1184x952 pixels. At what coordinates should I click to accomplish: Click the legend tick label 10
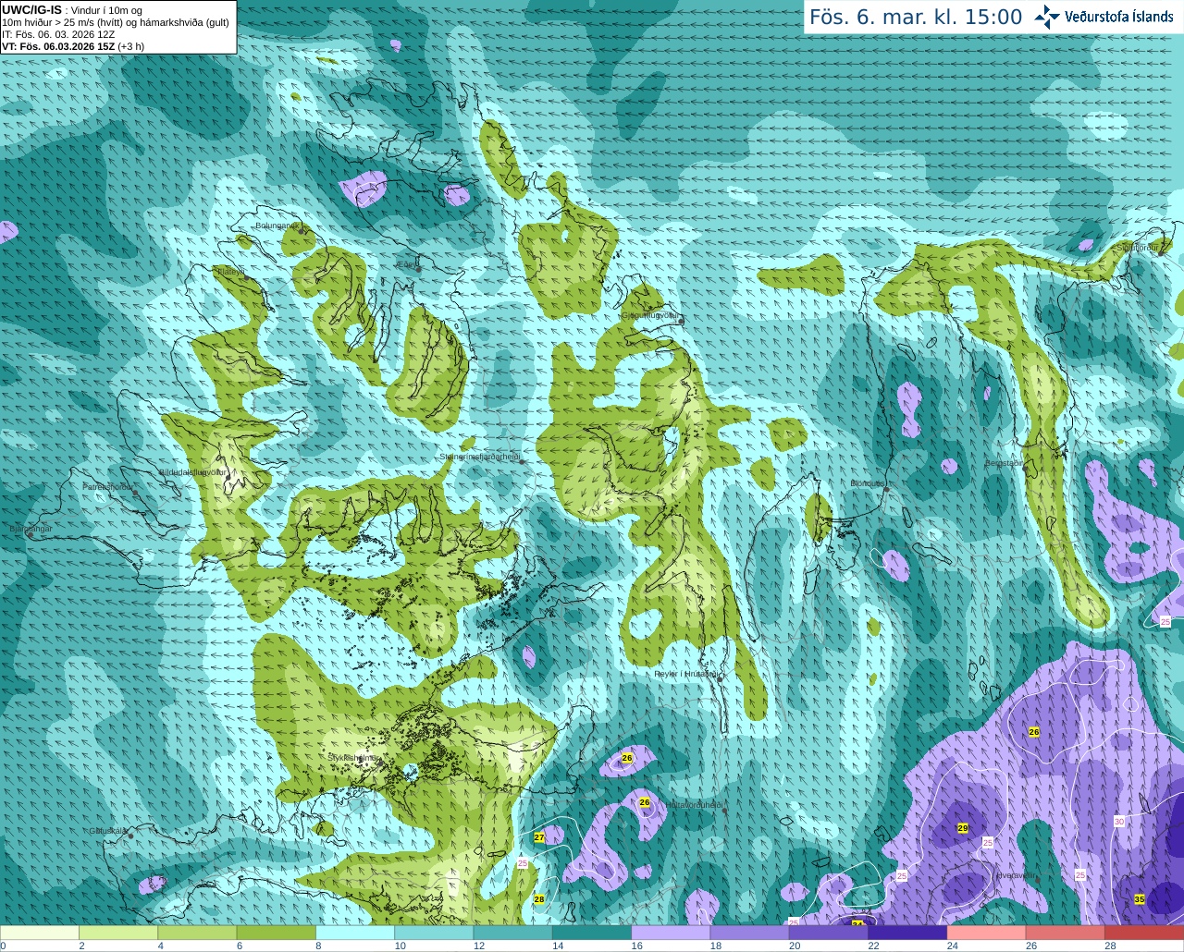click(400, 946)
